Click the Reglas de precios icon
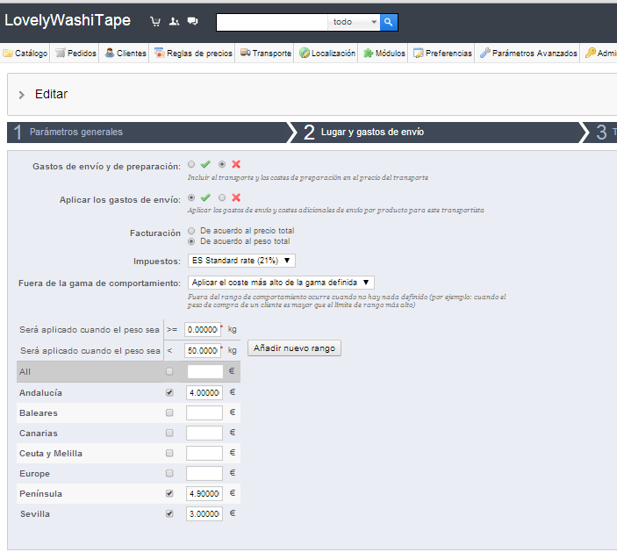This screenshot has height=552, width=617. (x=160, y=53)
